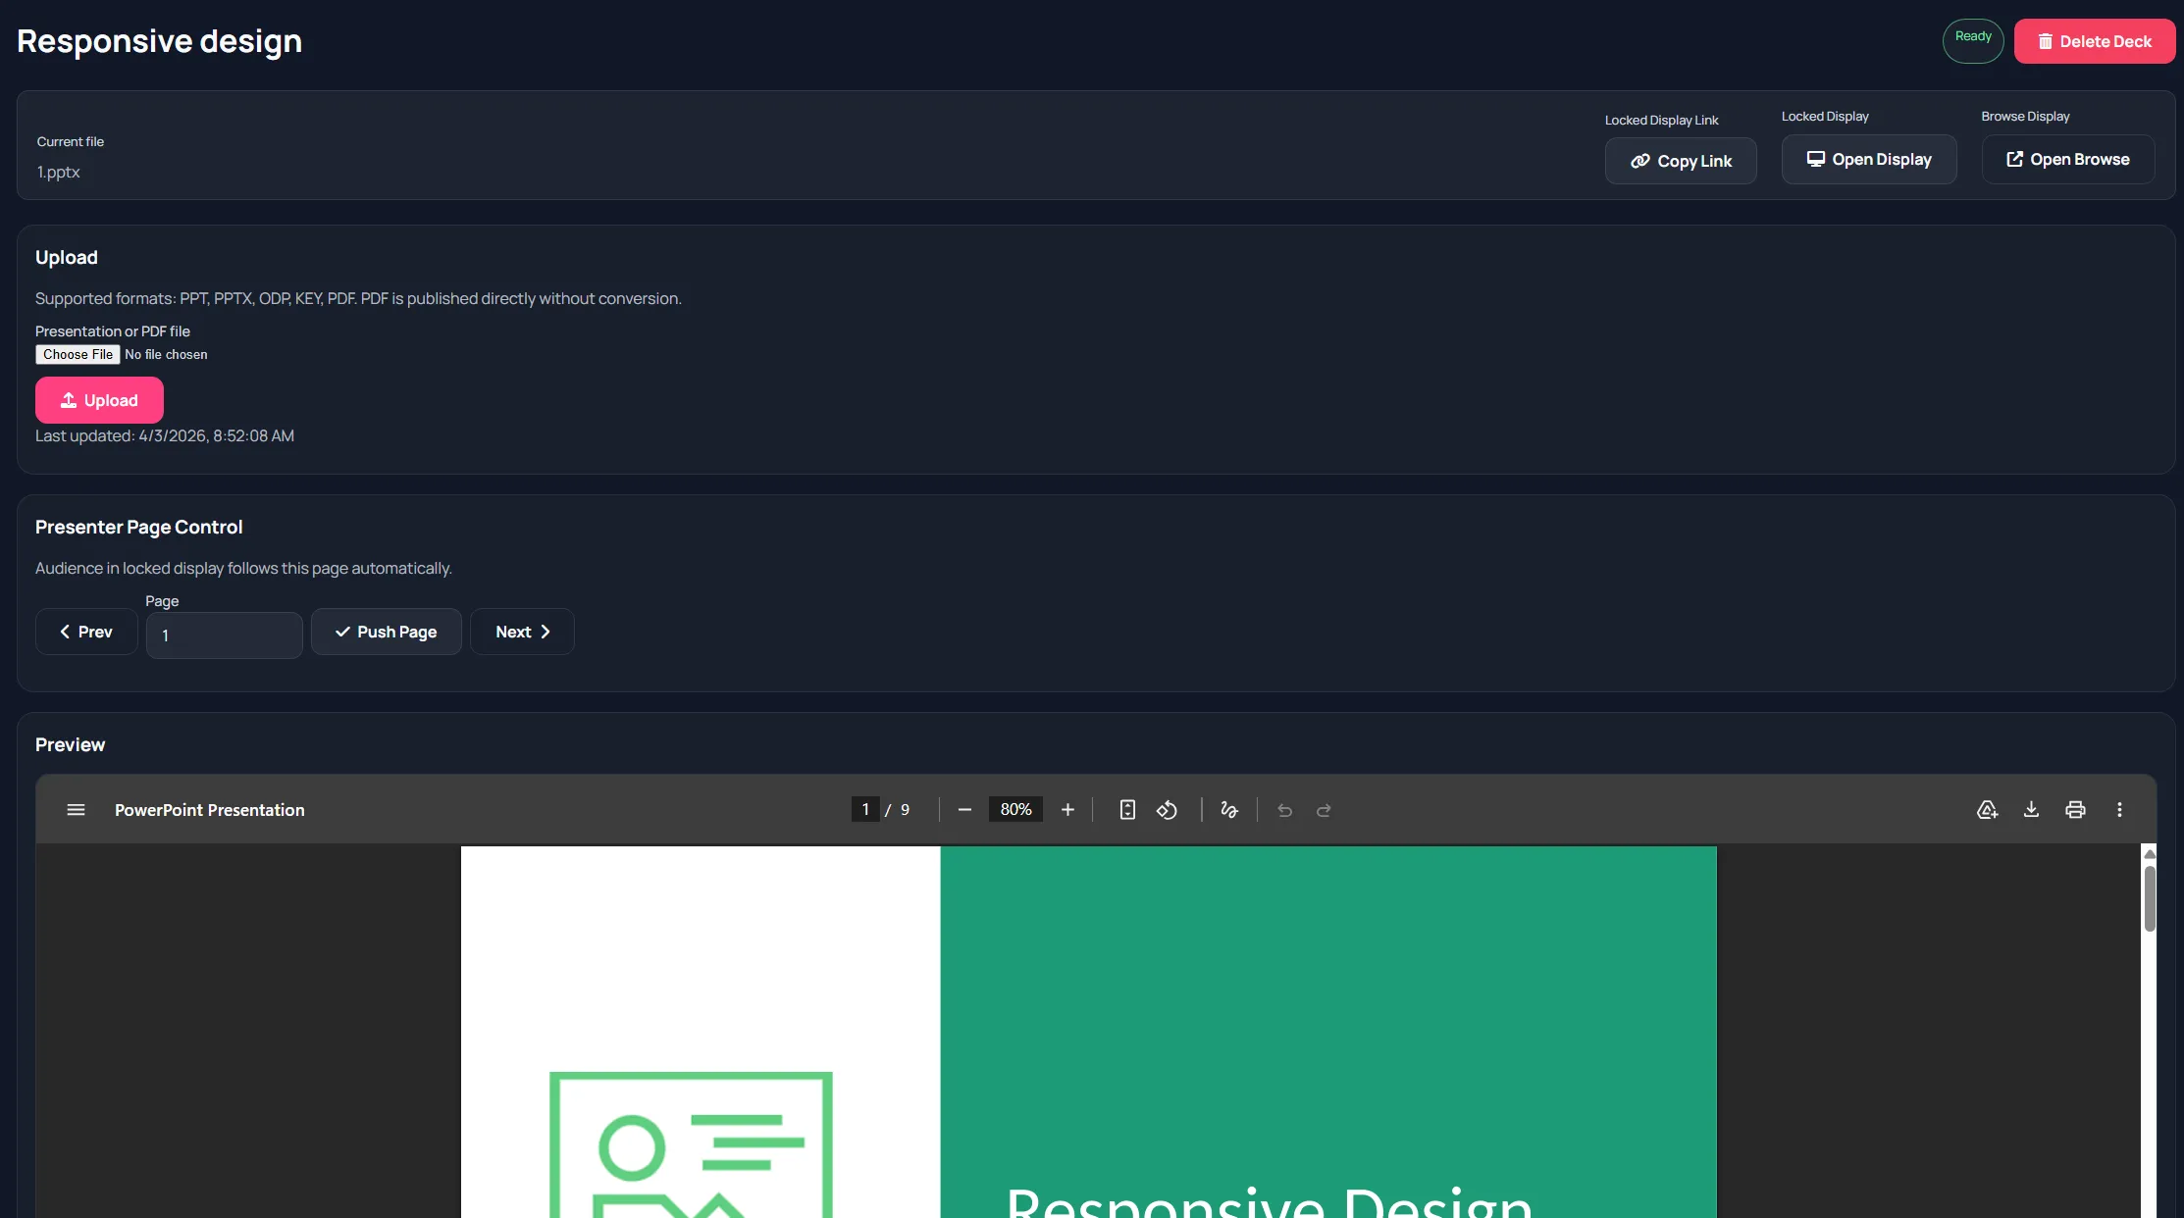Zoom out of the presentation preview
The width and height of the screenshot is (2184, 1218).
pyautogui.click(x=963, y=809)
